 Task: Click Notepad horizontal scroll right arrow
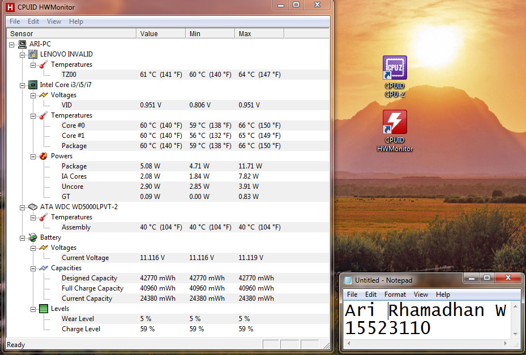pyautogui.click(x=506, y=343)
